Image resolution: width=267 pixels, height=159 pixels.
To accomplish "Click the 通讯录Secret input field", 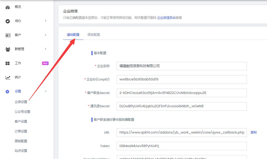I will pos(182,106).
